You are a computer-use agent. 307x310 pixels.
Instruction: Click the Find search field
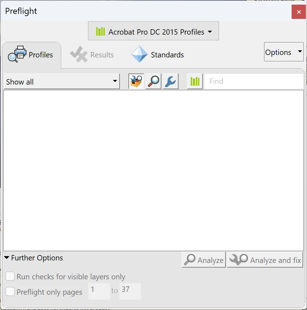click(x=254, y=81)
